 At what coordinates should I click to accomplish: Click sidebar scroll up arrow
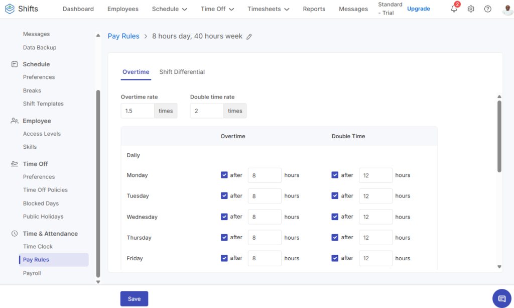pos(98,35)
